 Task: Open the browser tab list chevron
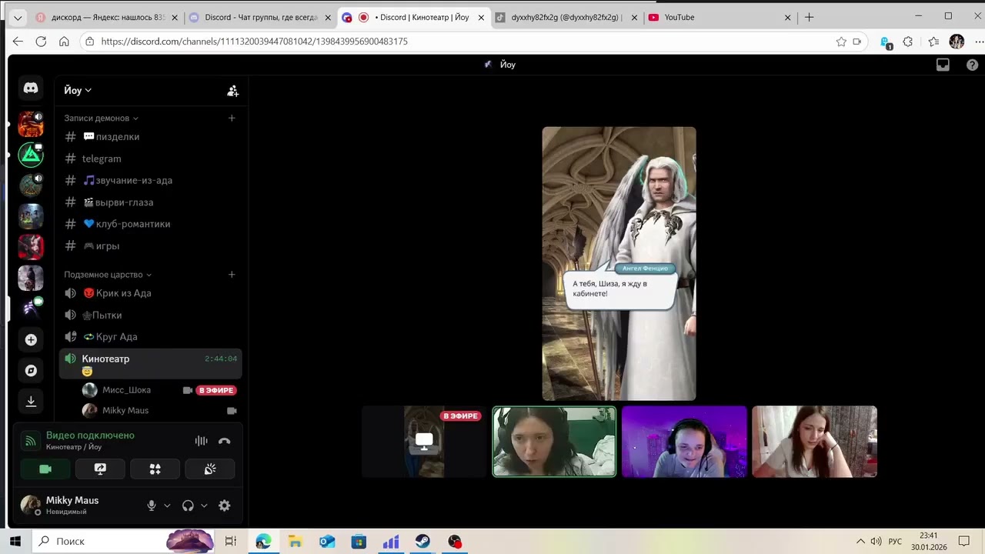(x=18, y=17)
